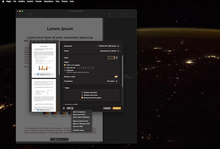Viewport: 220px width, 149px height.
Task: Click the Stampa print button
Action: pos(117,108)
